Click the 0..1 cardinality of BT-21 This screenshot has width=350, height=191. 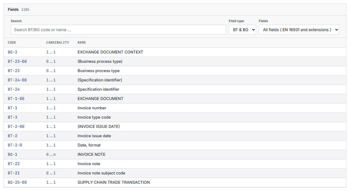click(x=51, y=173)
